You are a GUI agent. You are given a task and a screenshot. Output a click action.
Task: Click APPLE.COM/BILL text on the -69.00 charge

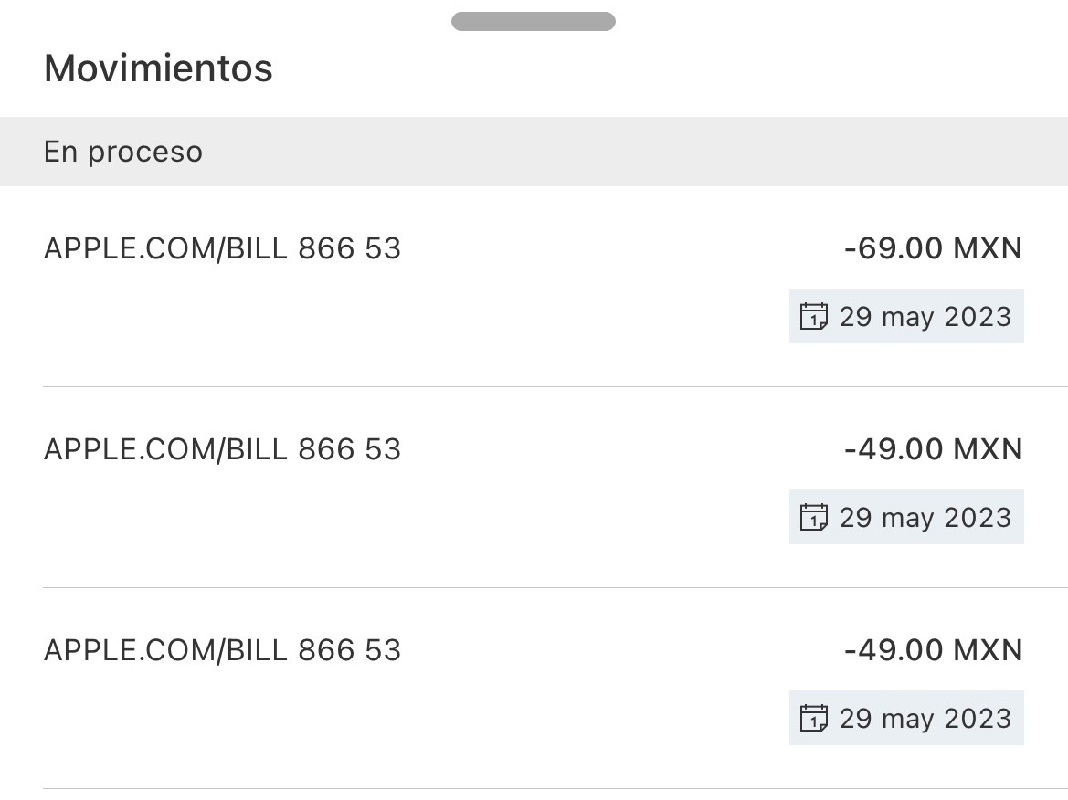tap(164, 248)
